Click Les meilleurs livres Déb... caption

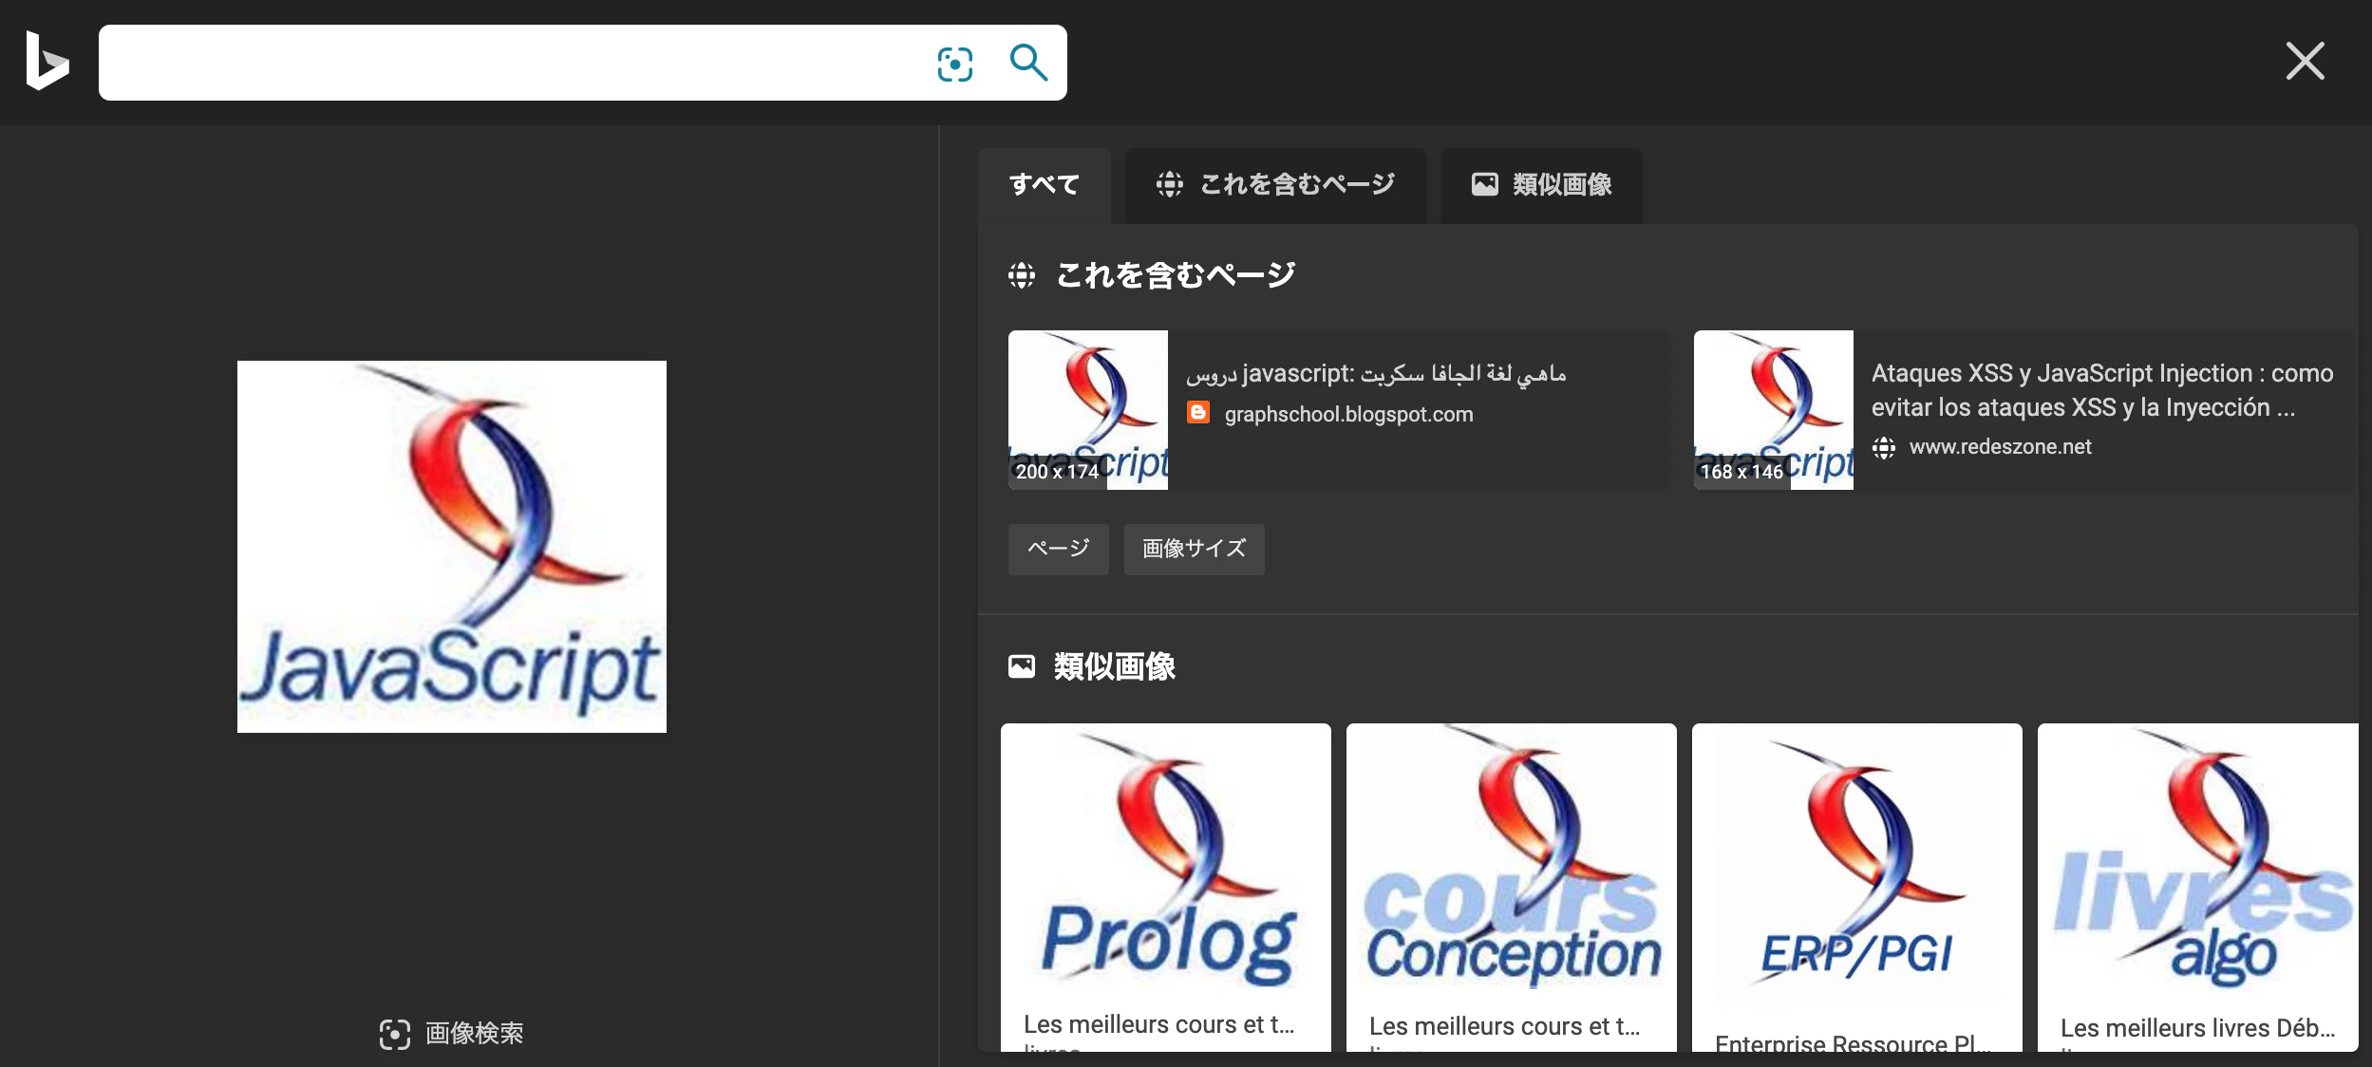(2197, 1029)
